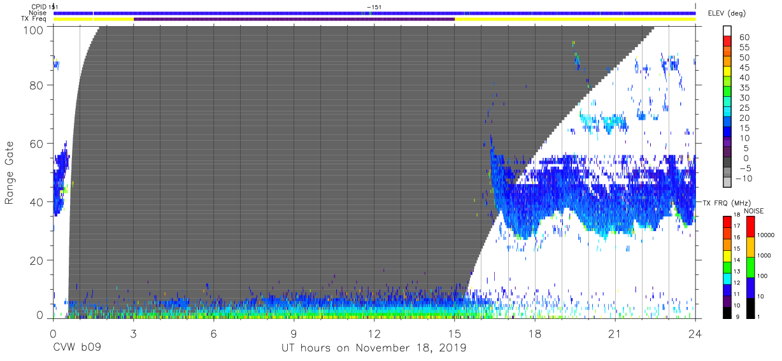This screenshot has width=782, height=361.
Task: Click the "-151" CPID value above the plot
Action: click(x=374, y=6)
